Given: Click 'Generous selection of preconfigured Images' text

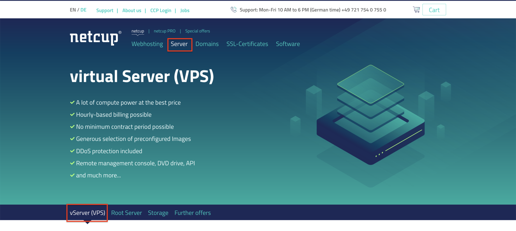Looking at the screenshot, I should click(x=133, y=139).
